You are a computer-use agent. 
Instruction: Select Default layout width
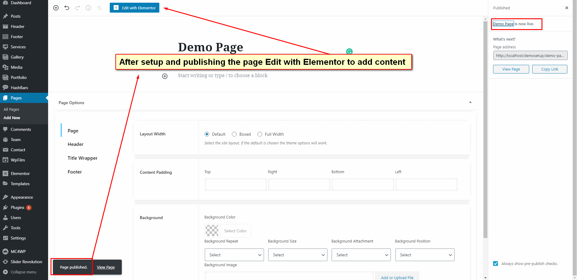pos(207,134)
